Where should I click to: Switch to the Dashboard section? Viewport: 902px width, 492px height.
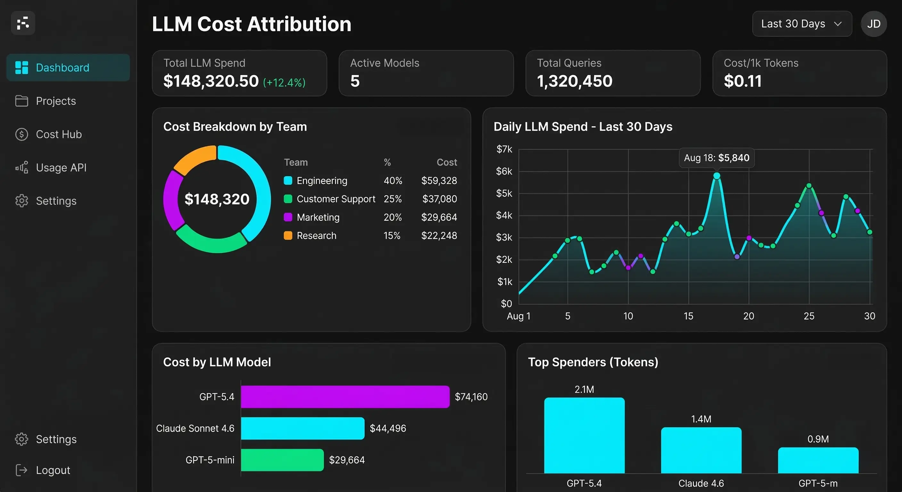click(62, 67)
